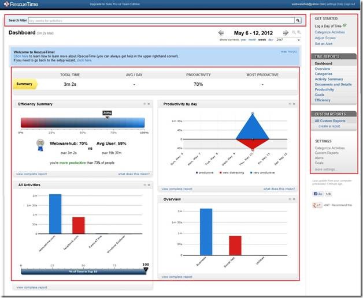Click the blue ribbon badge icon
This screenshot has height=298, width=363.
pos(40,145)
